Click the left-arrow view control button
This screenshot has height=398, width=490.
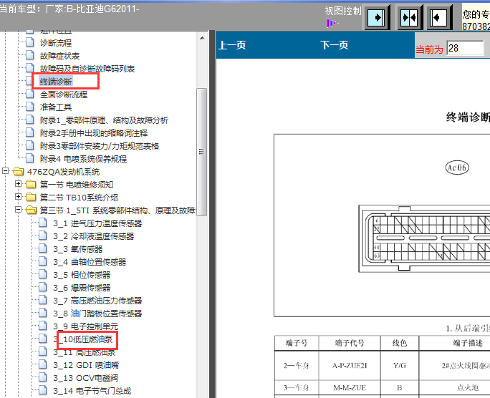point(438,17)
